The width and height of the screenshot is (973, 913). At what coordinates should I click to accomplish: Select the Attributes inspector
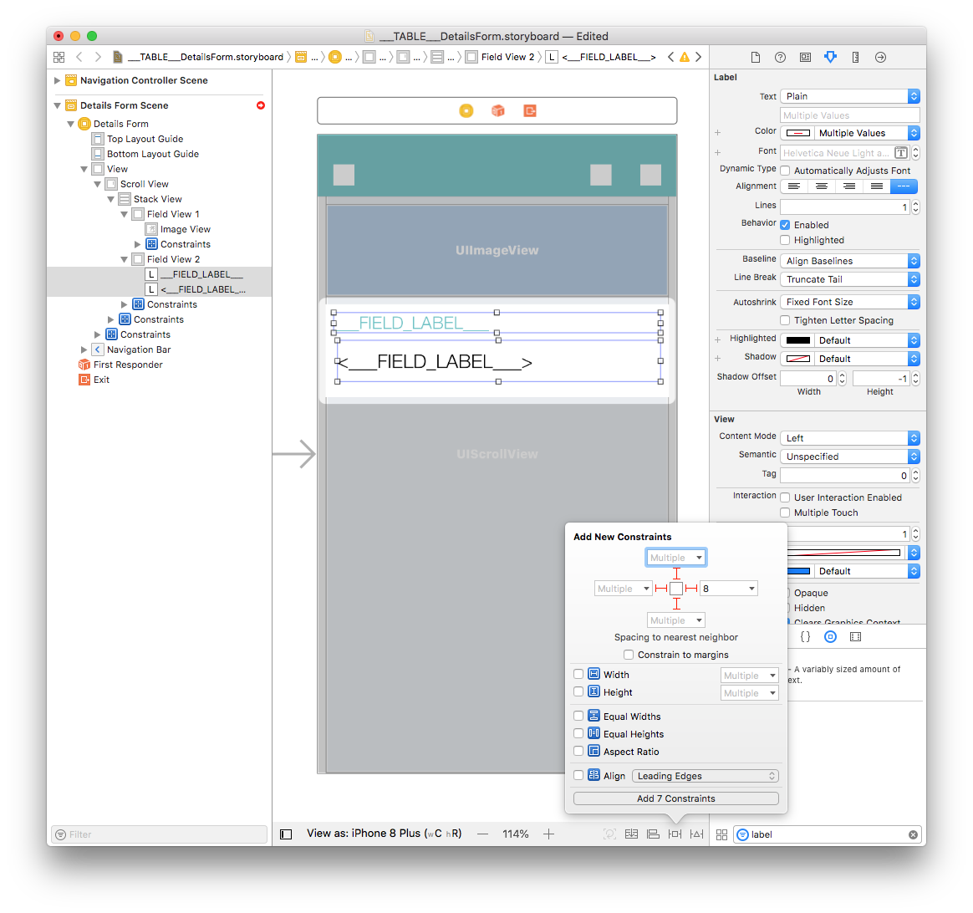pos(830,57)
